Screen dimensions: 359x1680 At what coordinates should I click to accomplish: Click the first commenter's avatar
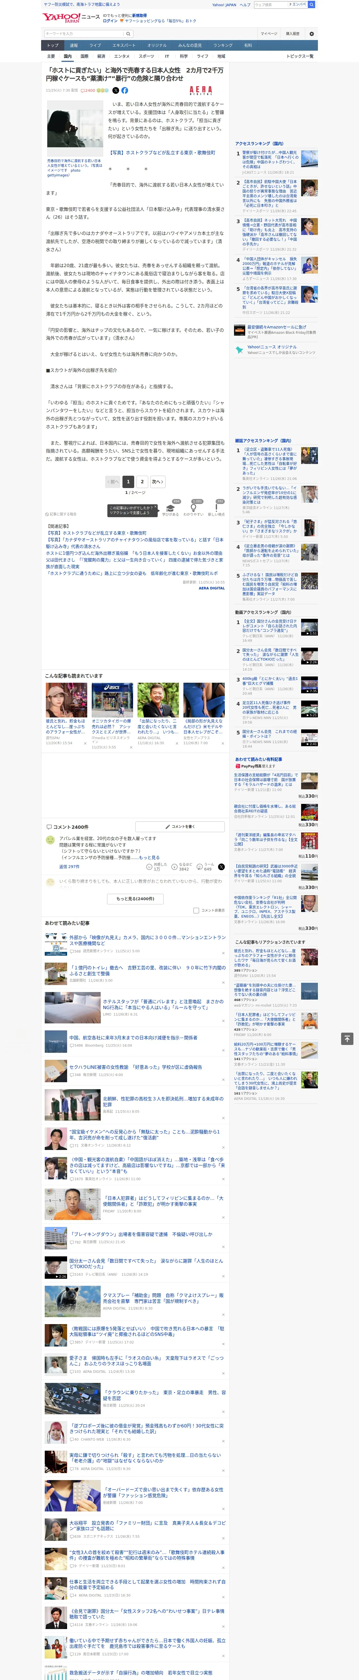point(50,840)
